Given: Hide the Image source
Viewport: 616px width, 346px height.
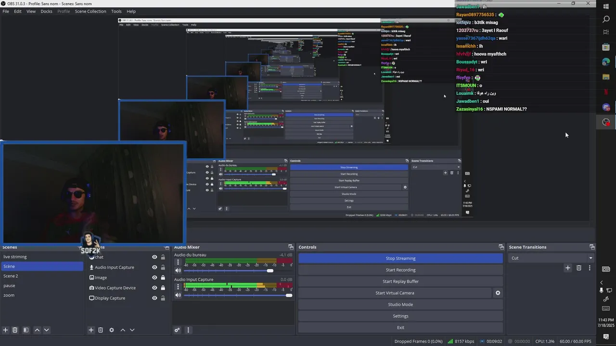Looking at the screenshot, I should (x=154, y=278).
